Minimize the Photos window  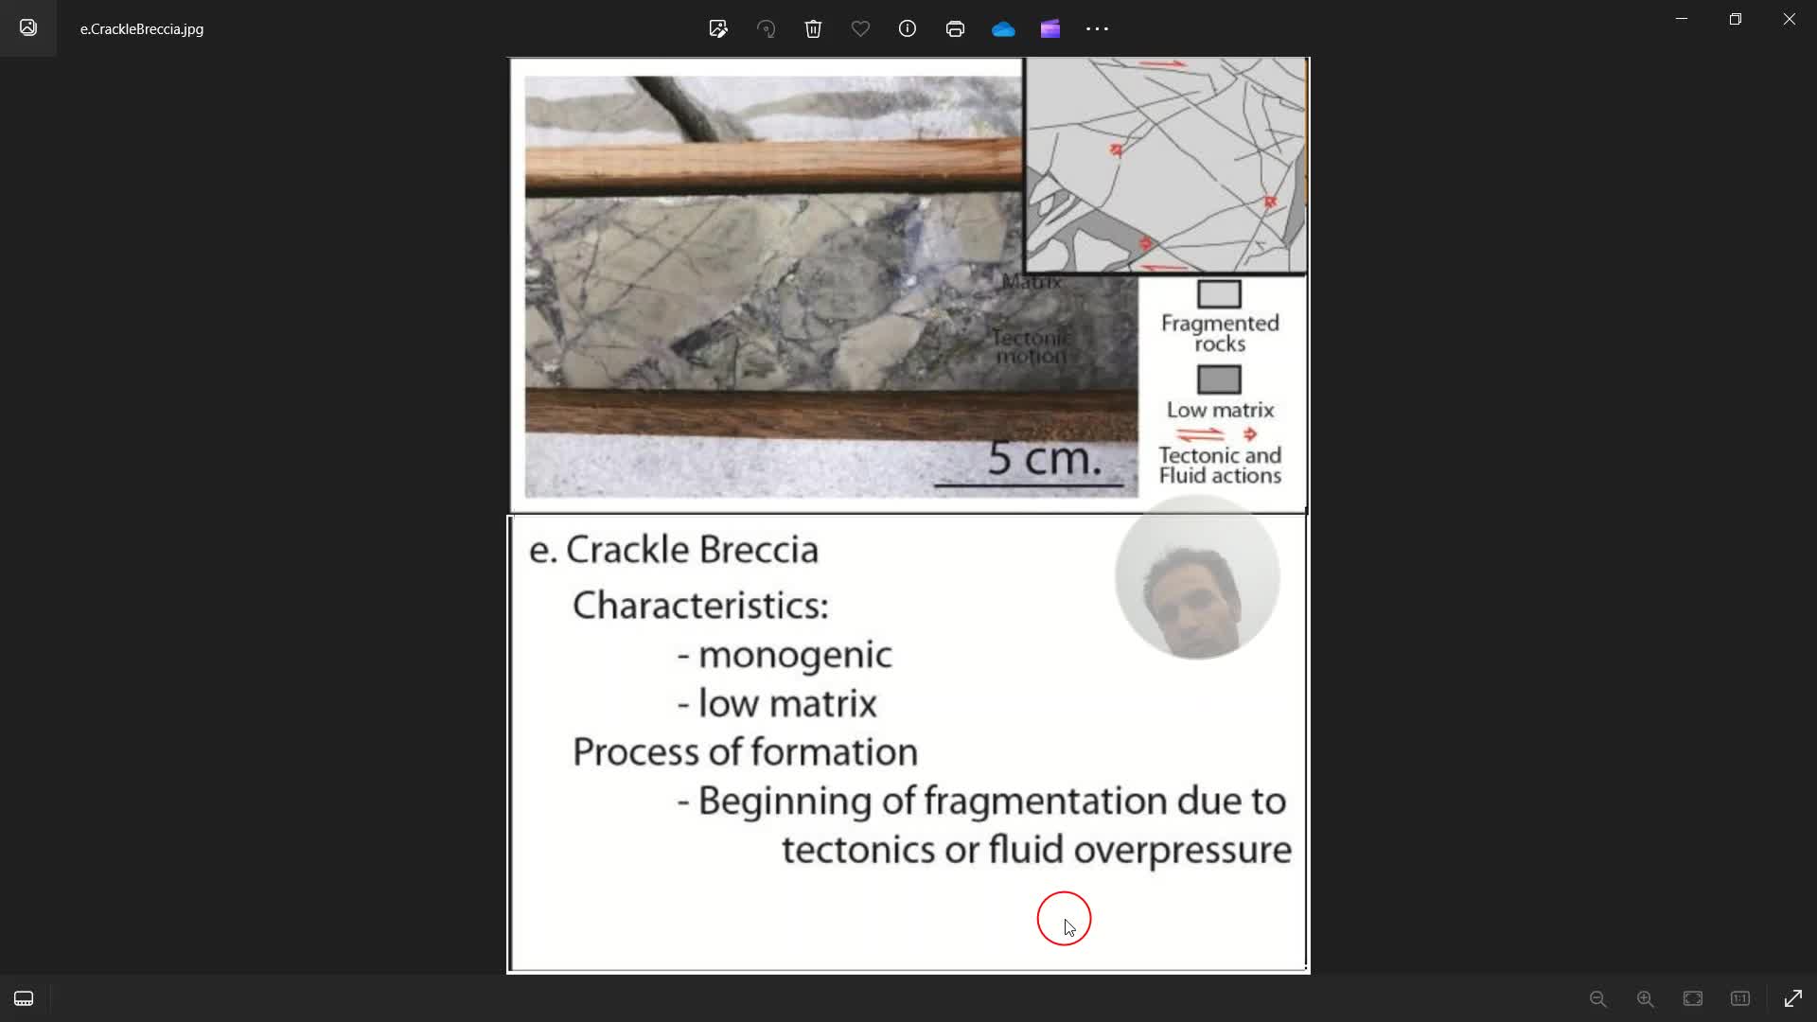pyautogui.click(x=1682, y=19)
